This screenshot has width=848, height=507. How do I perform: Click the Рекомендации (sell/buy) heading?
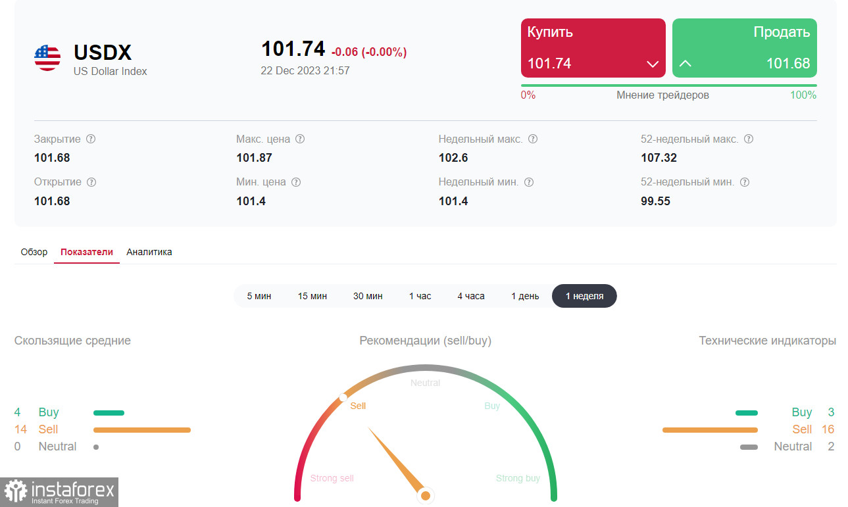point(426,341)
